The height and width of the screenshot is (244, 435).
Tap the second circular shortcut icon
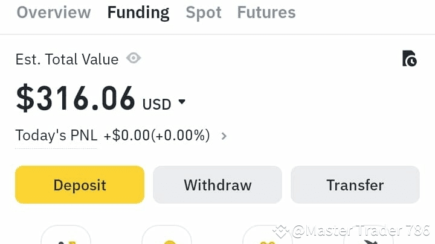pyautogui.click(x=167, y=237)
